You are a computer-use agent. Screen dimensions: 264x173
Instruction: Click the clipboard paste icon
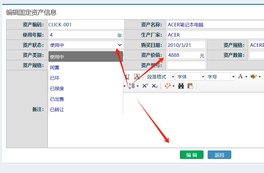[190, 86]
